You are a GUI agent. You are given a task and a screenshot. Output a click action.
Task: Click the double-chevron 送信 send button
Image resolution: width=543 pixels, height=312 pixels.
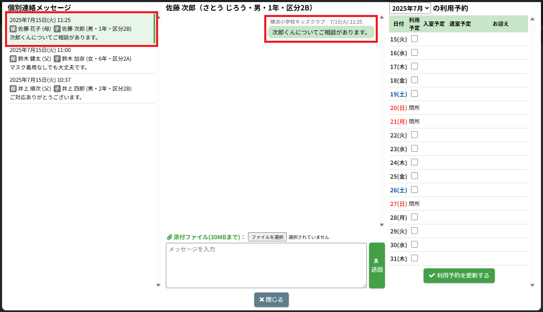click(x=377, y=265)
